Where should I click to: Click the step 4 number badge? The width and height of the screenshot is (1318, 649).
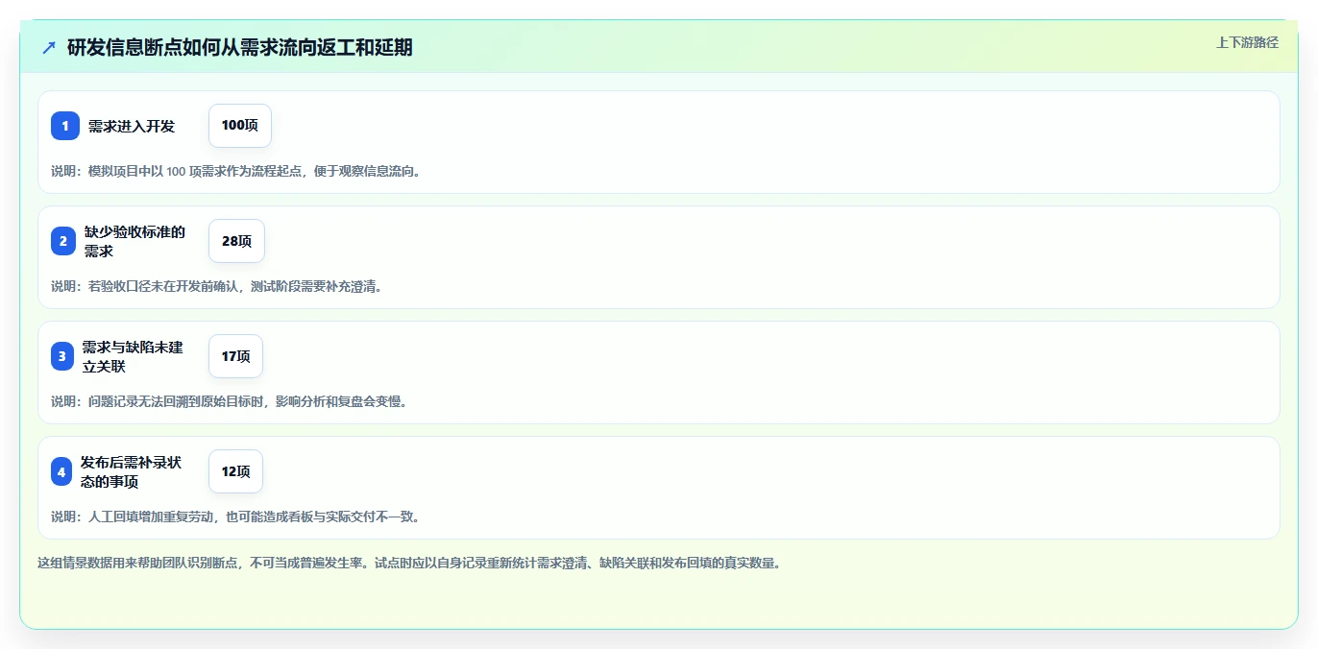coord(61,471)
